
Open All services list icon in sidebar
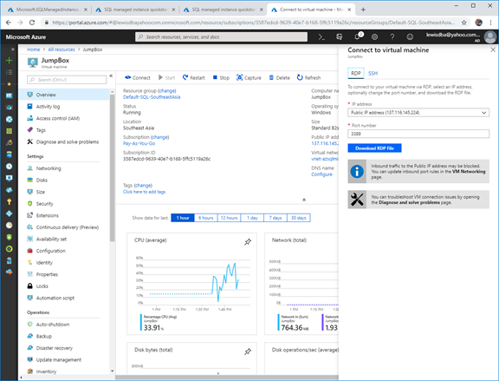point(10,72)
